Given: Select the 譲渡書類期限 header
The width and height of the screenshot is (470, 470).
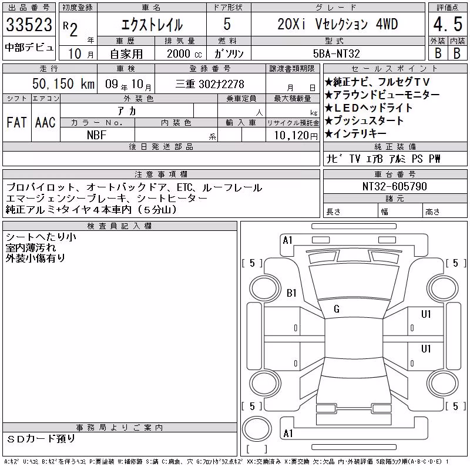Looking at the screenshot, I should click(x=292, y=69).
